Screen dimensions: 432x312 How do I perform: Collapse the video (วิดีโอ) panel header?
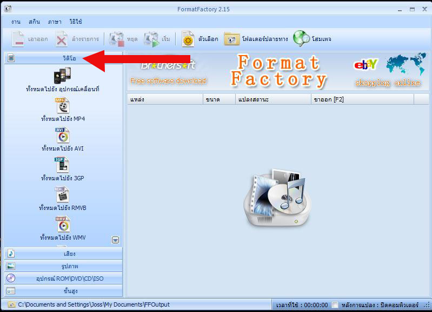coord(63,58)
